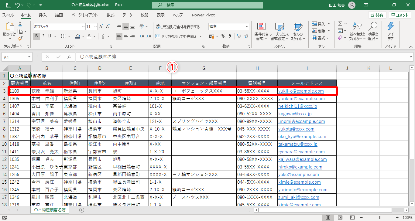This screenshot has height=221, width=415.
Task: Click the Format Painter brush icon
Action: 20,38
